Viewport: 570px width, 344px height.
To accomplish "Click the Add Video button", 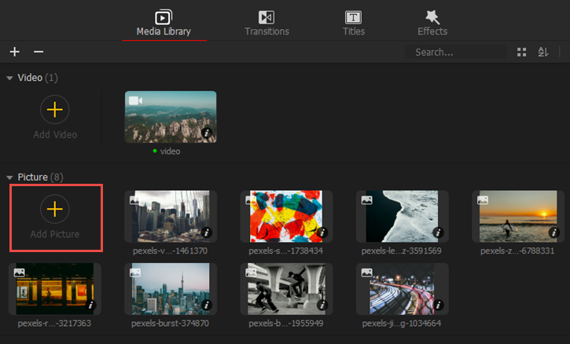I will pyautogui.click(x=55, y=117).
